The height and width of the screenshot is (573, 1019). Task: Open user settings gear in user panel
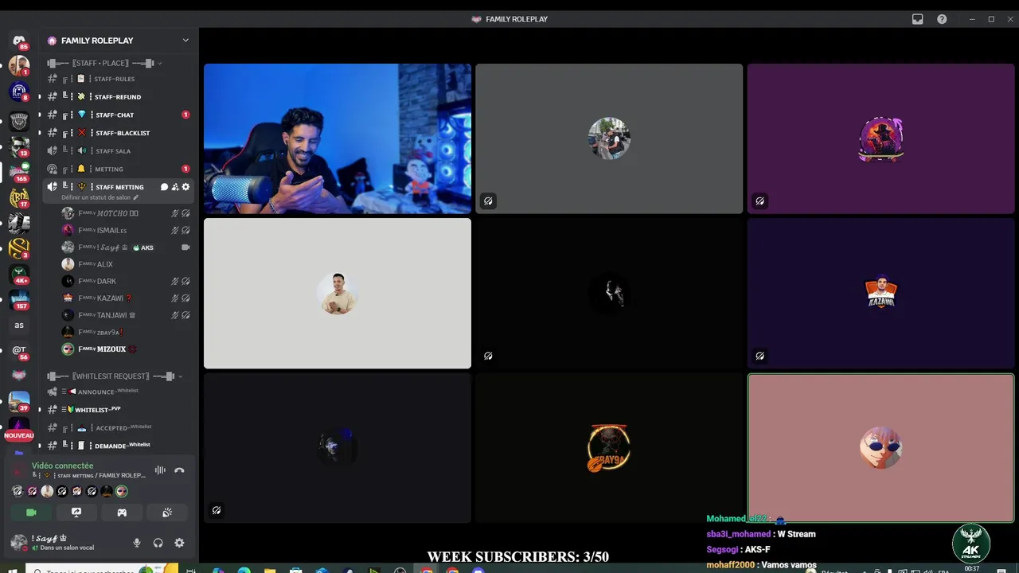pos(179,543)
